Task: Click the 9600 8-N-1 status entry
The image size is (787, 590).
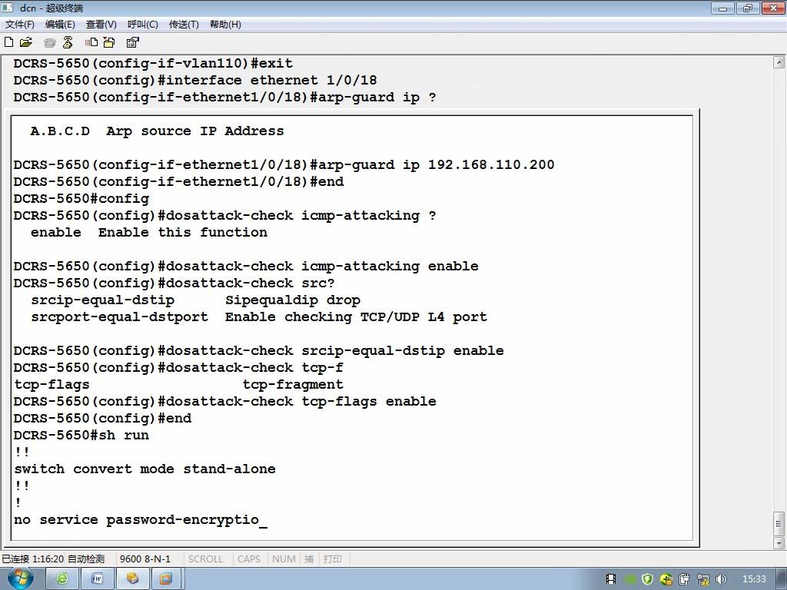Action: (x=145, y=559)
